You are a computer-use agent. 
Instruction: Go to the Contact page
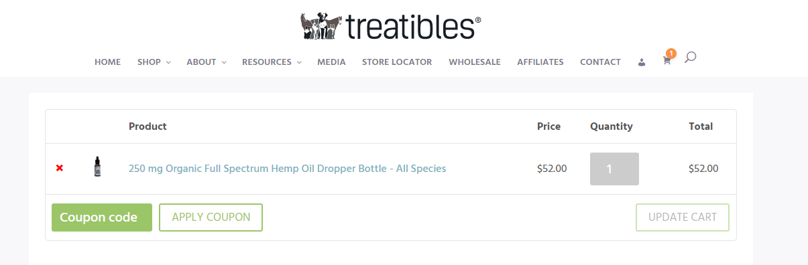tap(600, 62)
